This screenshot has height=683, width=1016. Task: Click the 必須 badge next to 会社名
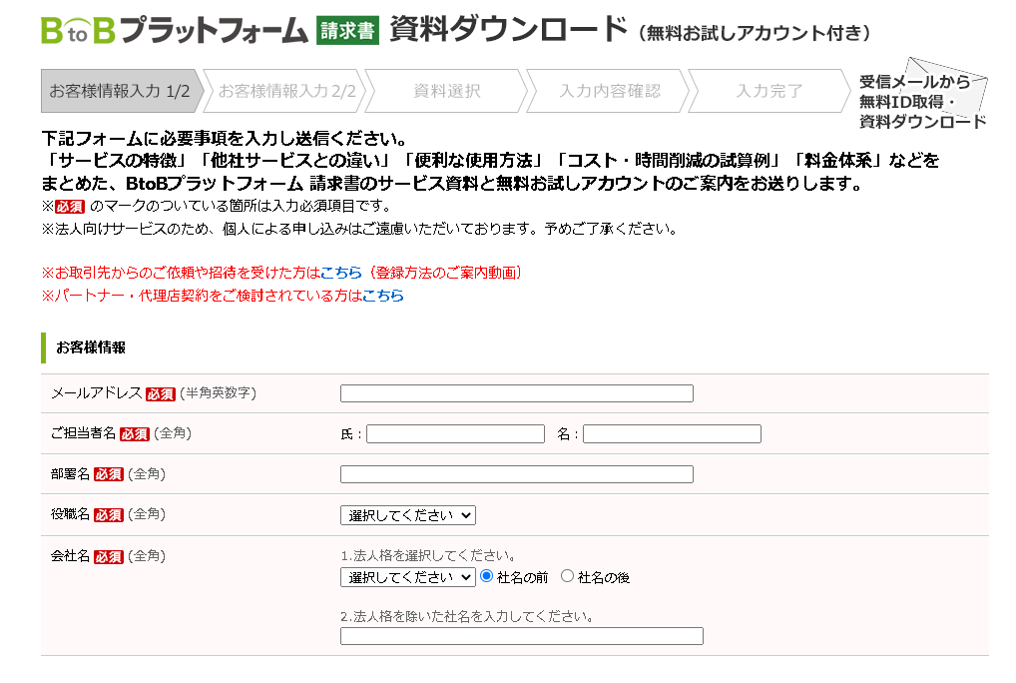pyautogui.click(x=108, y=556)
